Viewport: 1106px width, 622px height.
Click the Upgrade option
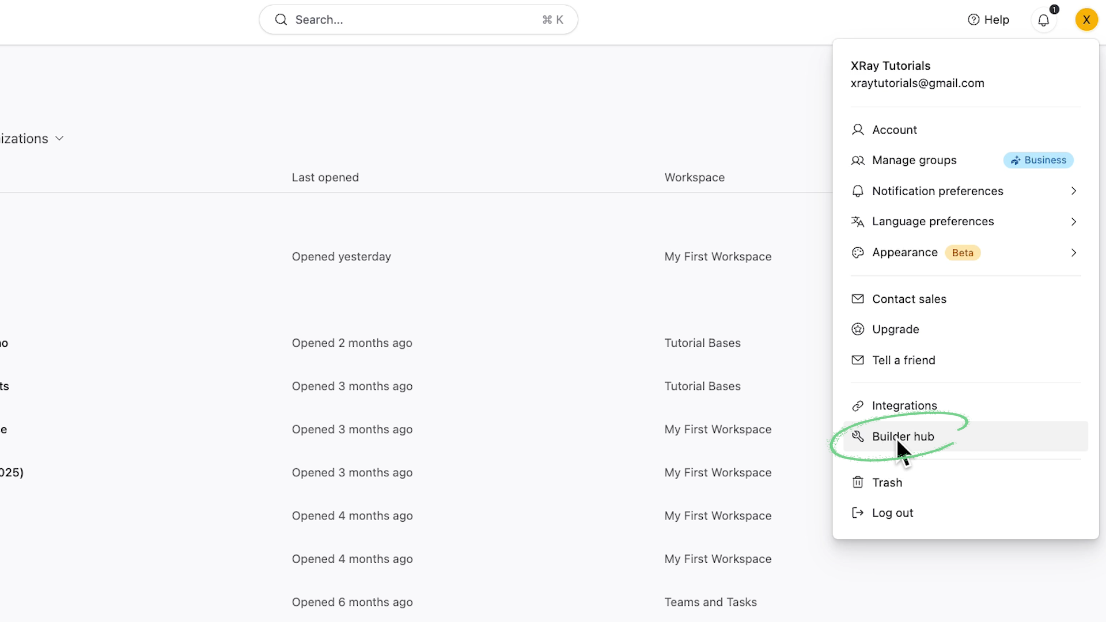895,329
